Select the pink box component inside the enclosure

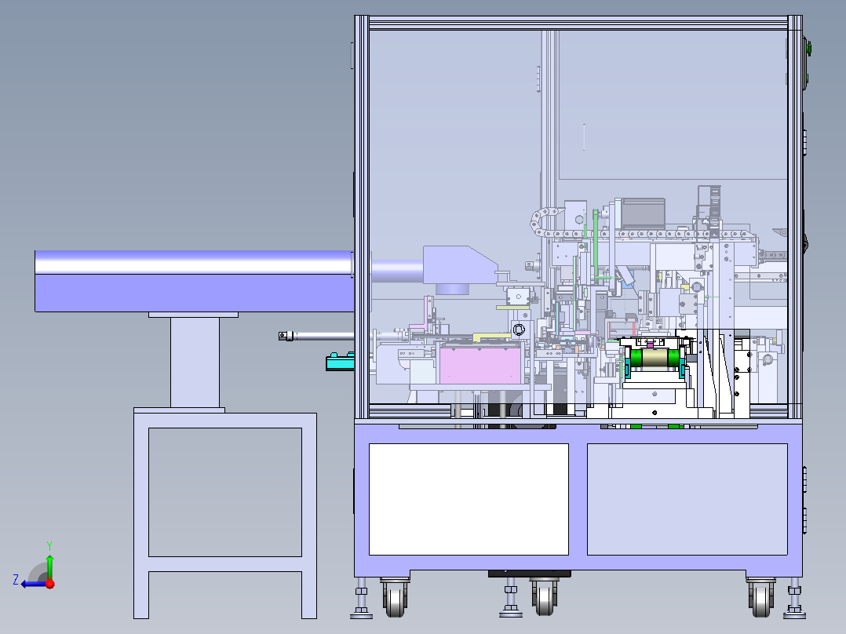[480, 364]
